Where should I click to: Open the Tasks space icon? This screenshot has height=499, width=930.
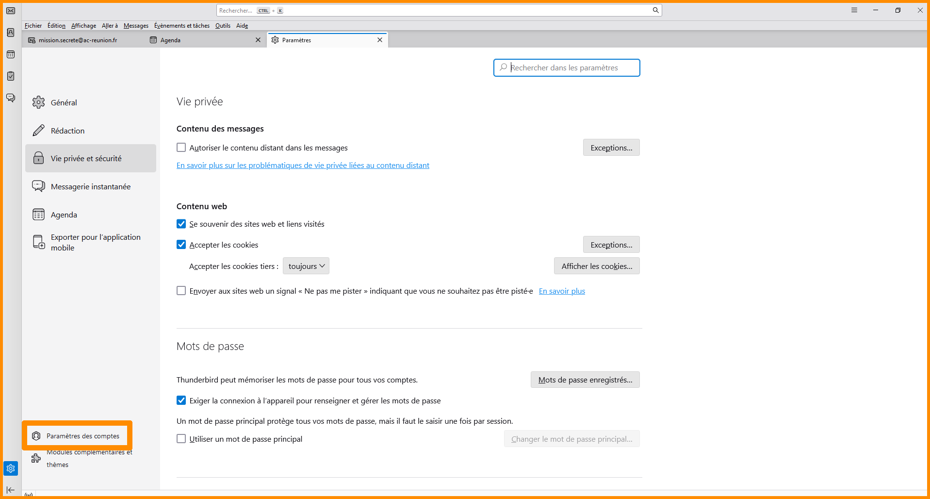coord(11,76)
